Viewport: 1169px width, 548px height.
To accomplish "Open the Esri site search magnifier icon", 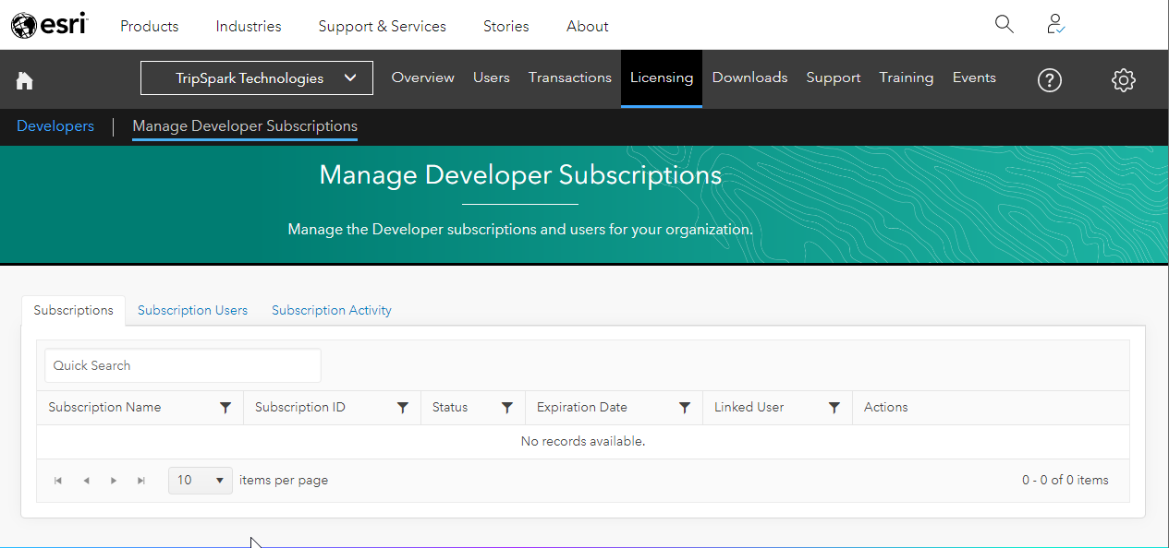I will click(x=1004, y=25).
